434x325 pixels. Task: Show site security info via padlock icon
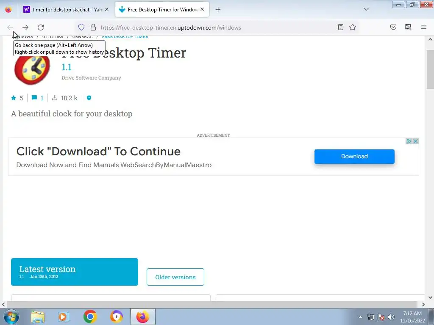pos(93,28)
